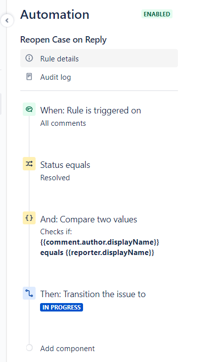Screen dimensions: 217x362
Task: Open the Audit log section
Action: (99, 77)
